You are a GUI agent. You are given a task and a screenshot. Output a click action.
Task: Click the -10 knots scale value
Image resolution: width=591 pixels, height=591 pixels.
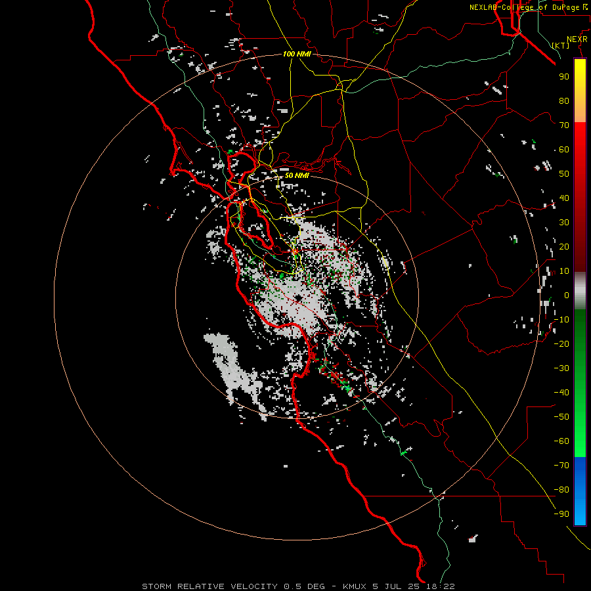click(561, 320)
